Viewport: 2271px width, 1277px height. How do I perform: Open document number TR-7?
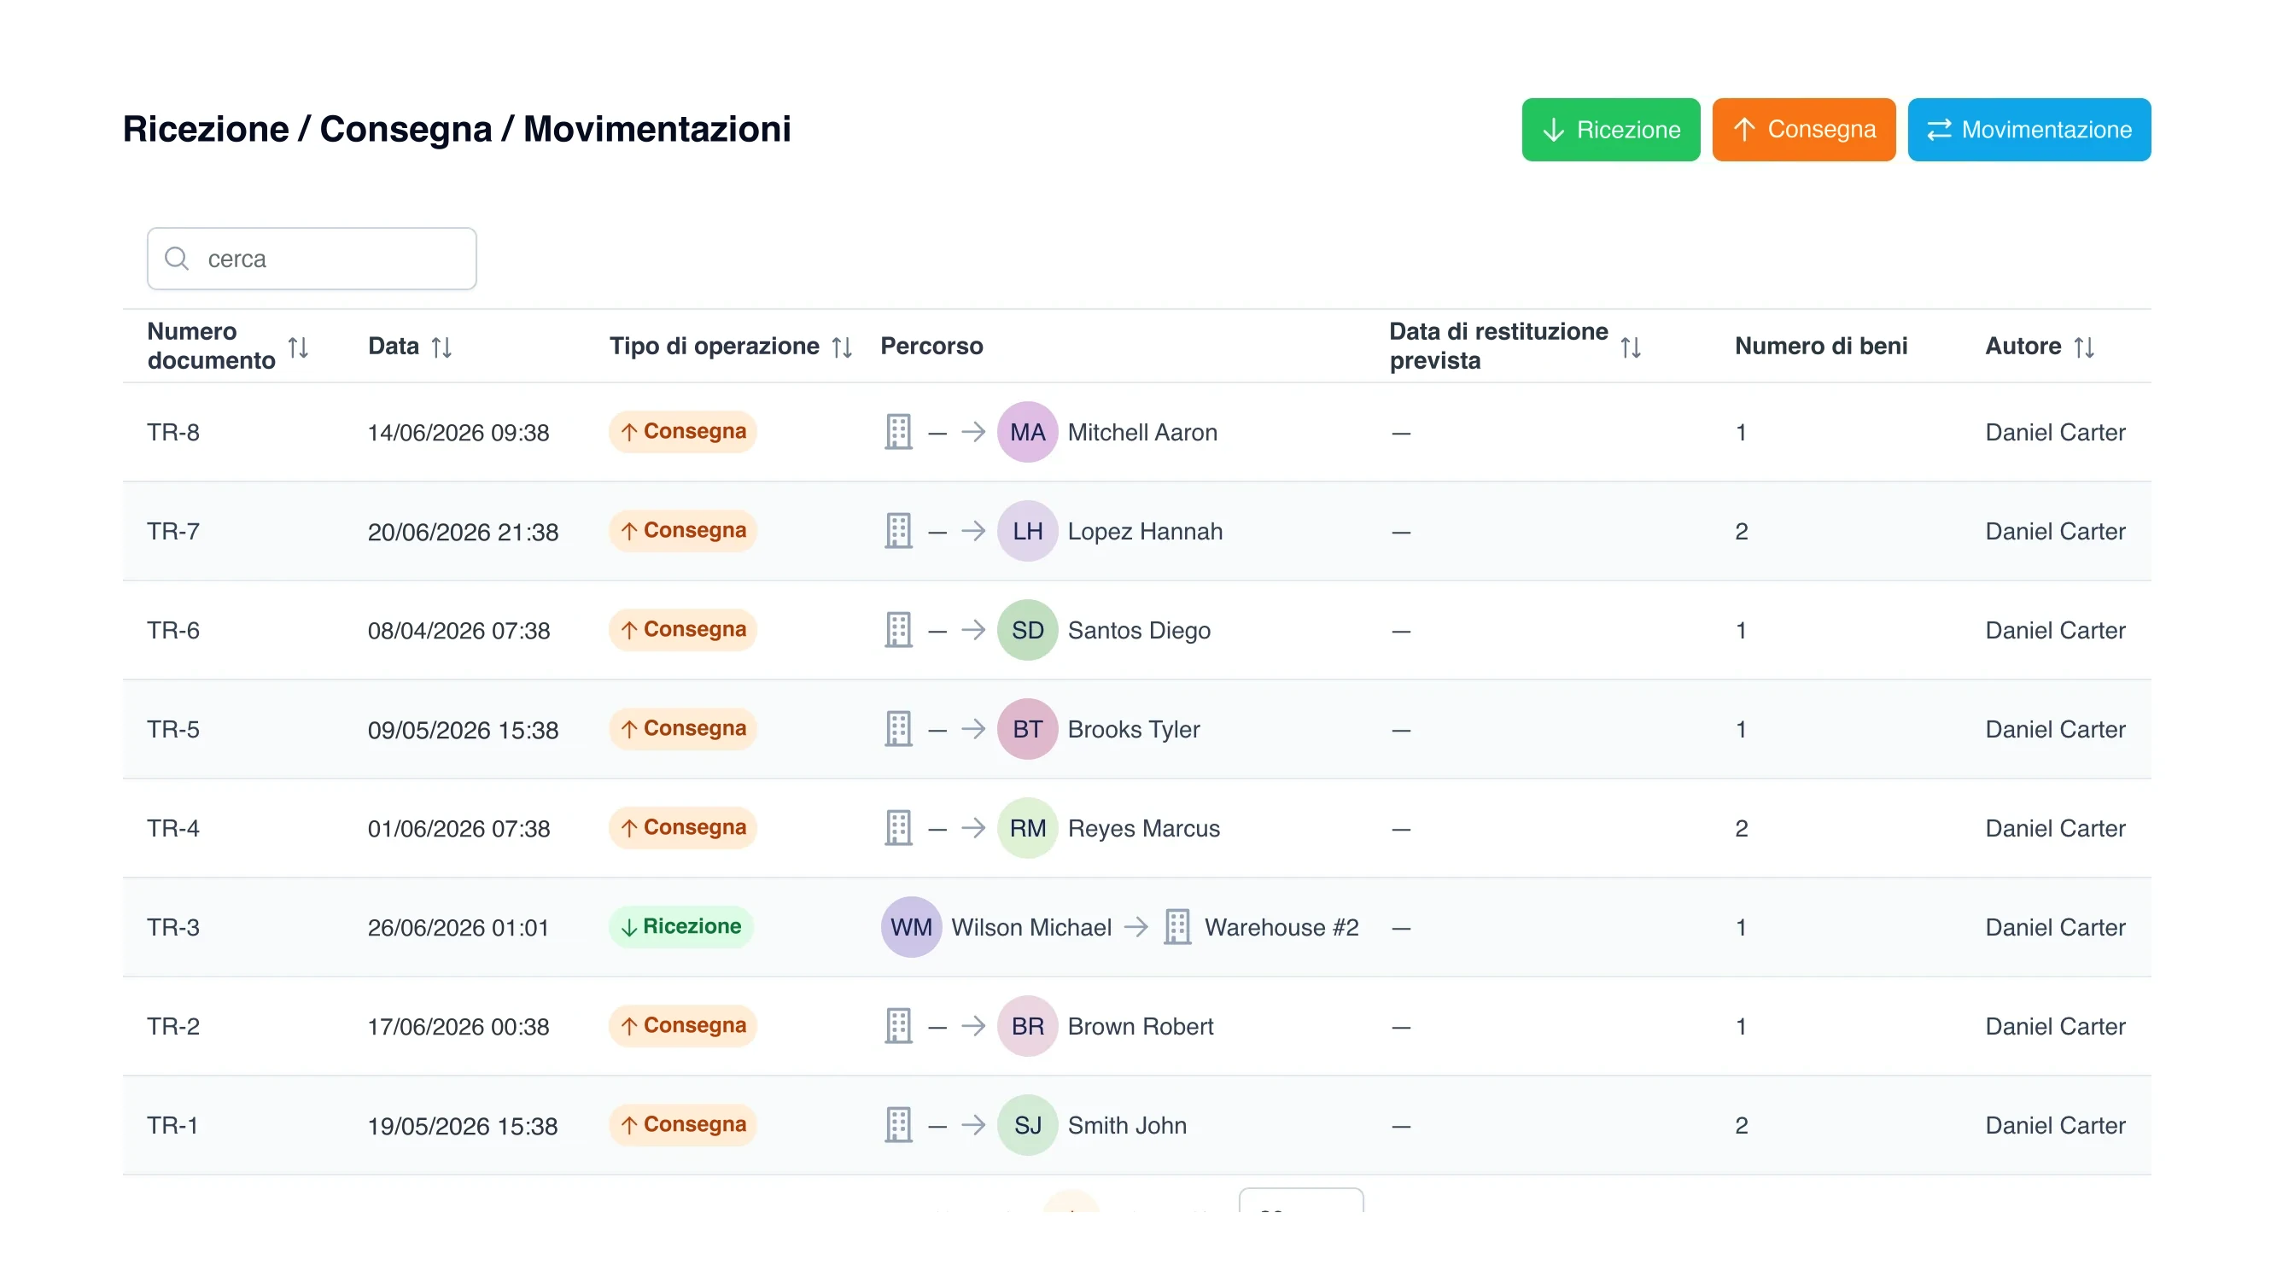click(x=172, y=532)
